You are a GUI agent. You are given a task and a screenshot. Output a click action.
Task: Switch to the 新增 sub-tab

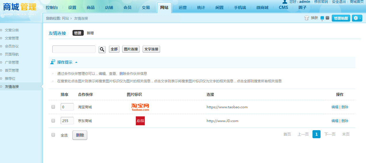tap(90, 33)
